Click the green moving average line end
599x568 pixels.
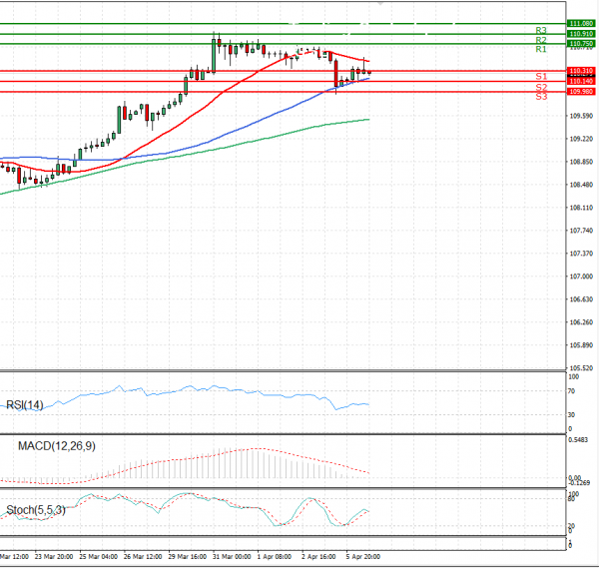[368, 120]
